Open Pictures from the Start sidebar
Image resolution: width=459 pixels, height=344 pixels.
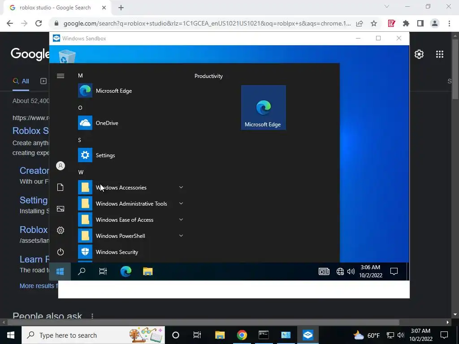pyautogui.click(x=61, y=209)
